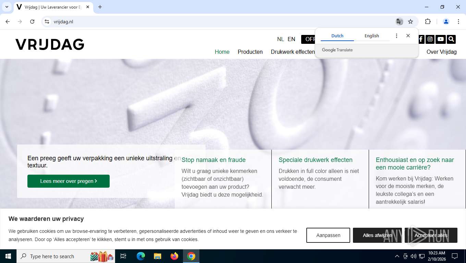Click the browser forward arrow
The width and height of the screenshot is (466, 263).
[x=20, y=22]
